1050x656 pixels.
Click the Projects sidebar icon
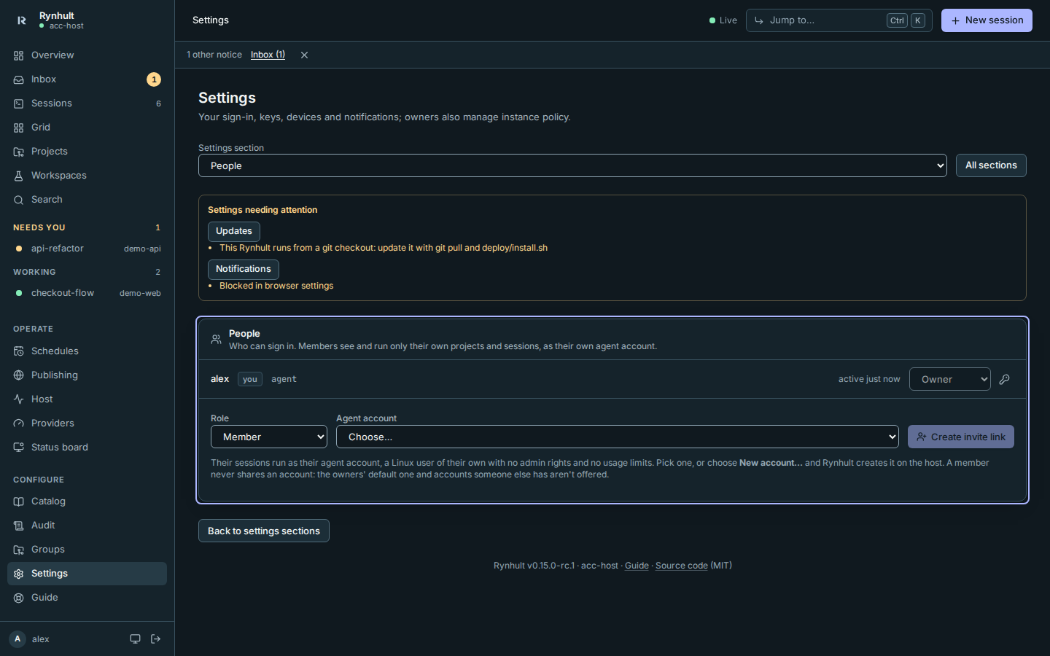pyautogui.click(x=19, y=152)
